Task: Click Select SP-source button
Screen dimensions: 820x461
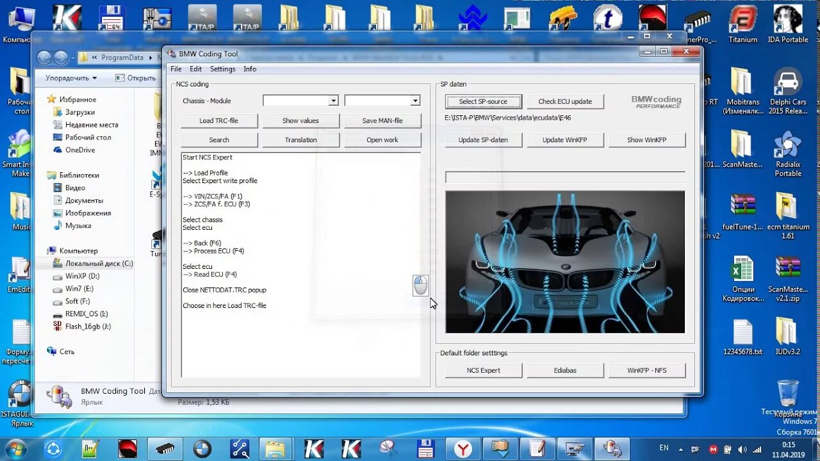Action: coord(483,101)
